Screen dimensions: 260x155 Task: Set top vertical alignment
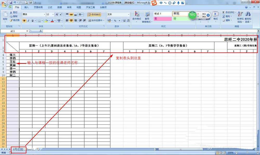[x=67, y=14]
